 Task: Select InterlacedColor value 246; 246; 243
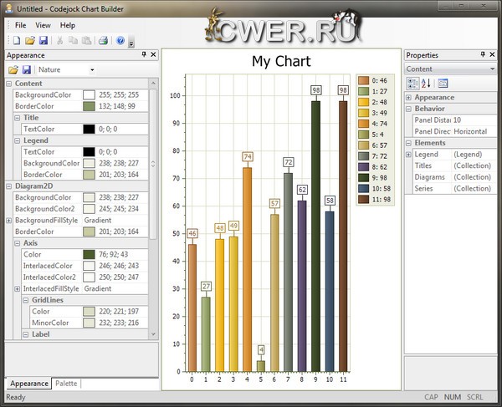click(119, 266)
